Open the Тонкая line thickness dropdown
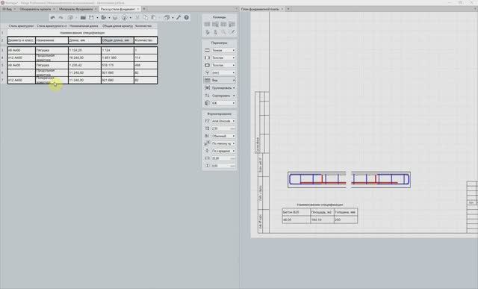478x289 pixels. point(223,50)
